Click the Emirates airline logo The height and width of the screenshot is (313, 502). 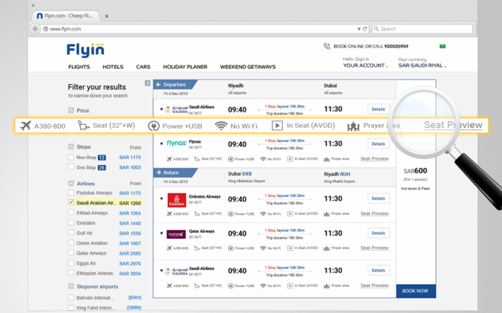coord(176,200)
